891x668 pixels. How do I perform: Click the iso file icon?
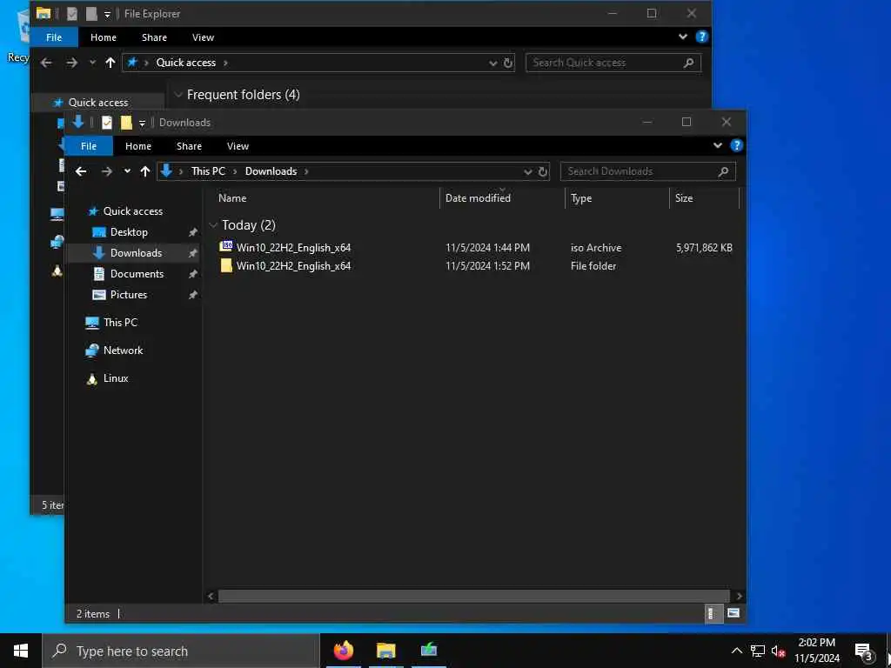point(226,246)
